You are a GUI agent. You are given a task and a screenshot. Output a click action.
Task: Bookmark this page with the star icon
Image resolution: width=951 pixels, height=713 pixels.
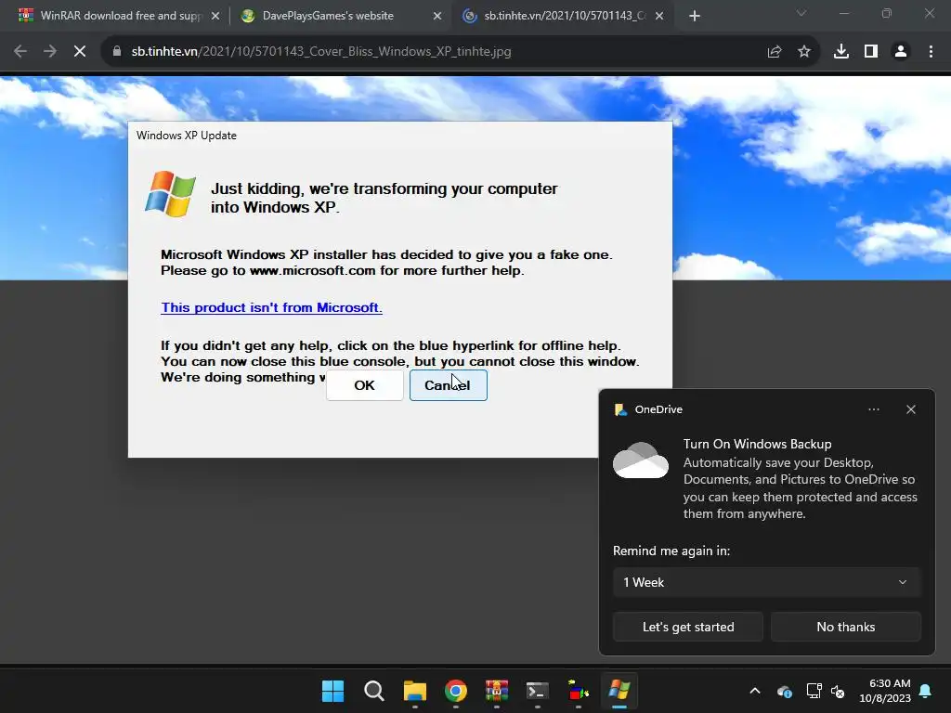pyautogui.click(x=804, y=52)
